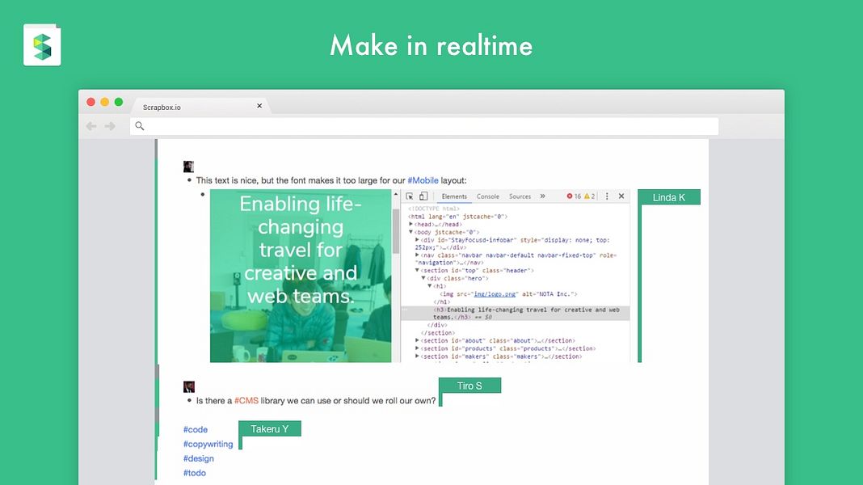Collapse the h1 element node
863x485 pixels.
tap(430, 285)
